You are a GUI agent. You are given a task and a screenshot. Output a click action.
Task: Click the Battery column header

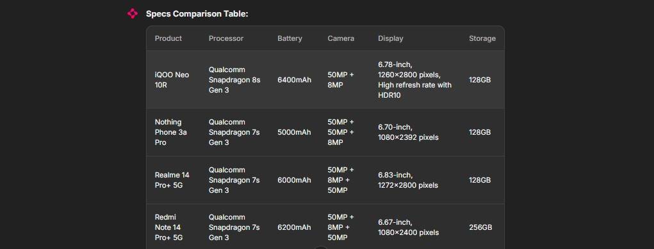pos(290,38)
